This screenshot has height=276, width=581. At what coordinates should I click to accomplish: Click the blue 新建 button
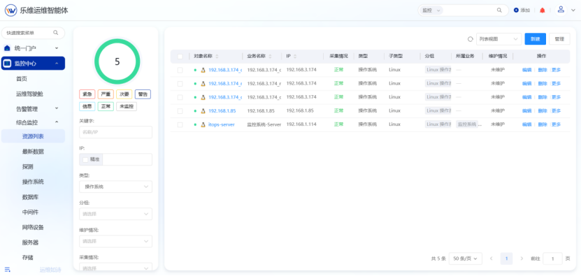coord(535,39)
